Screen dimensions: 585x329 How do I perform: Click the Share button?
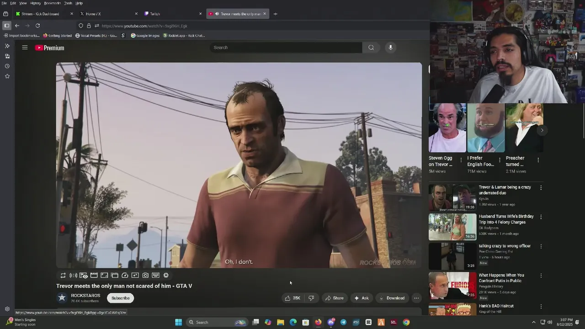point(334,298)
